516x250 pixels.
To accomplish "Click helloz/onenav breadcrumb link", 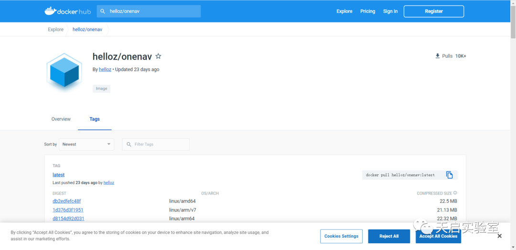I will [87, 30].
